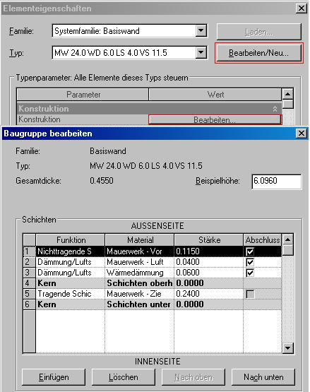This screenshot has height=392, width=310.
Task: Toggle Abschluss checkbox for Tragende Schicht
Action: (250, 294)
